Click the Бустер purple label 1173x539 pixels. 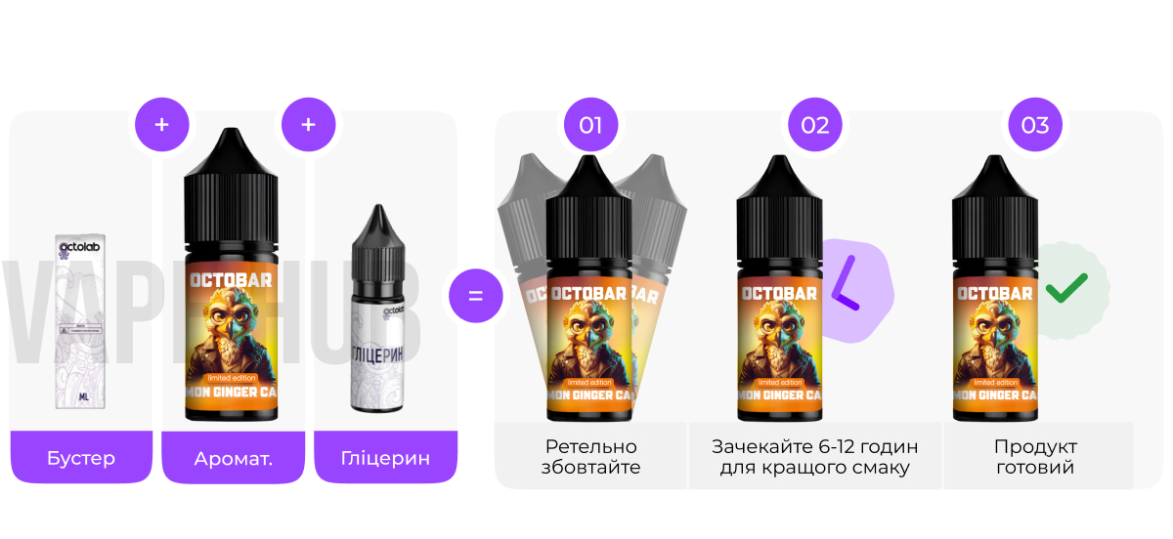pyautogui.click(x=81, y=457)
